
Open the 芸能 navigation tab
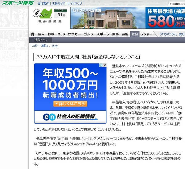[x=125, y=34]
